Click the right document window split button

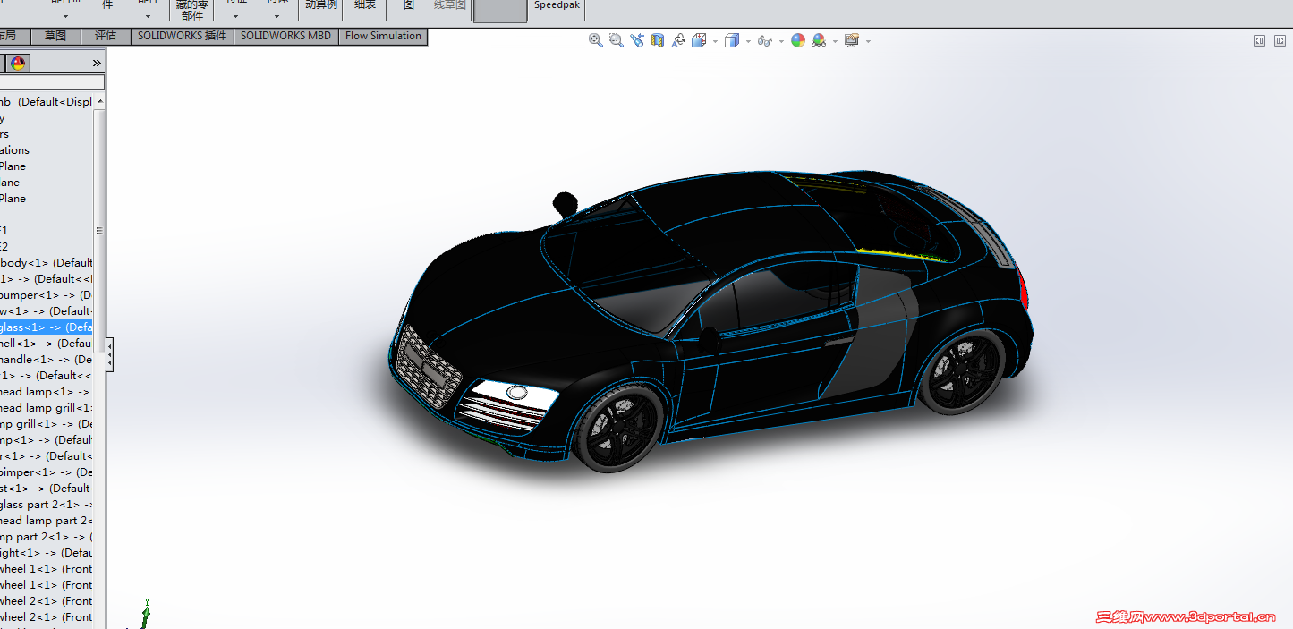(1280, 40)
